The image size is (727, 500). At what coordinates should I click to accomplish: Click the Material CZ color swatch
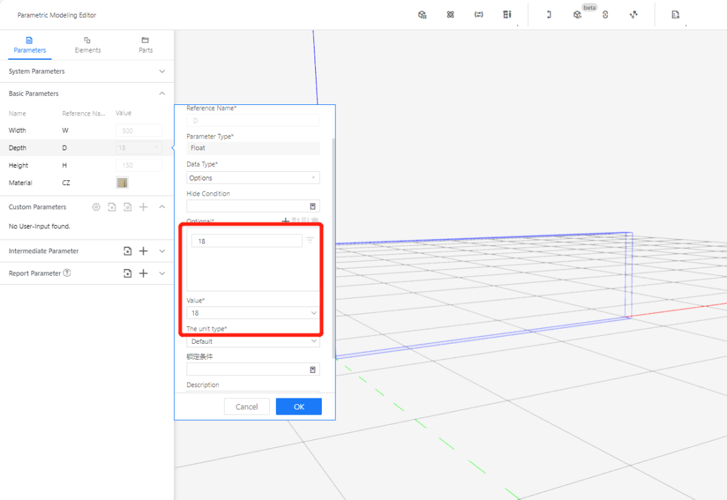click(122, 183)
